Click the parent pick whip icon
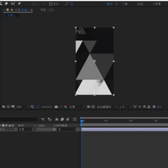The image size is (168, 168). pos(54,129)
